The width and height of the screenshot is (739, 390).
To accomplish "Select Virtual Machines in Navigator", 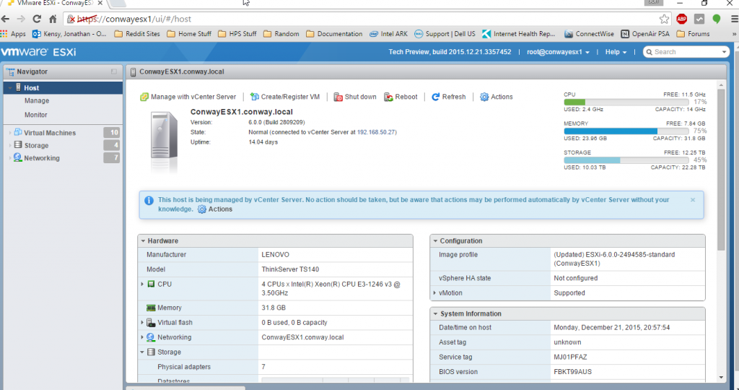I will coord(50,133).
